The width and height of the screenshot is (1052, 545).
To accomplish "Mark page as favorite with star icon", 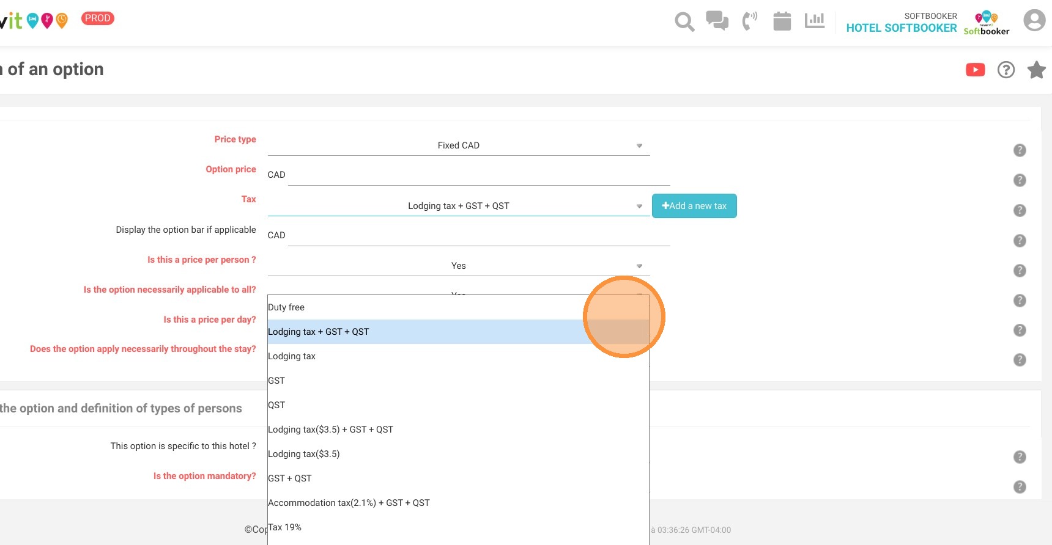I will tap(1036, 70).
